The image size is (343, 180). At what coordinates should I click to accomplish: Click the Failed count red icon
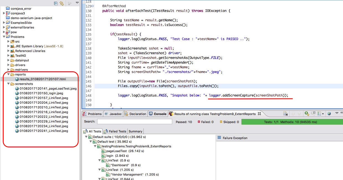pyautogui.click(x=199, y=122)
